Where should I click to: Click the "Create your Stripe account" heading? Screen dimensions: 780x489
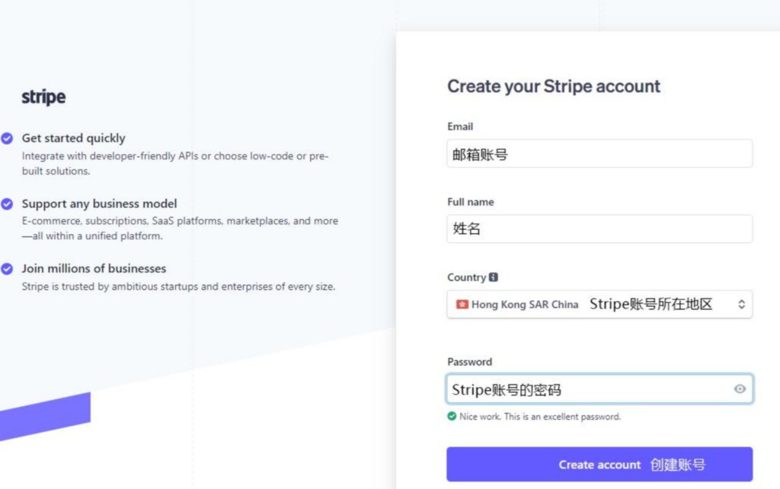coord(554,87)
